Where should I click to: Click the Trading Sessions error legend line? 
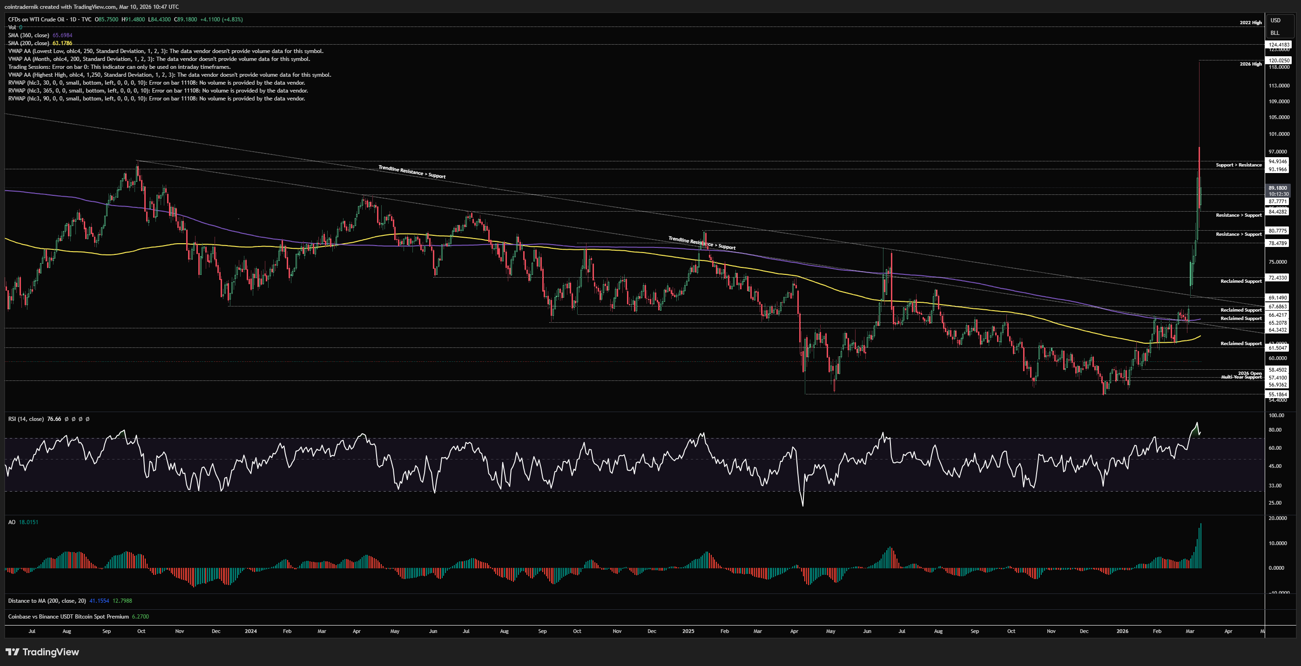119,67
